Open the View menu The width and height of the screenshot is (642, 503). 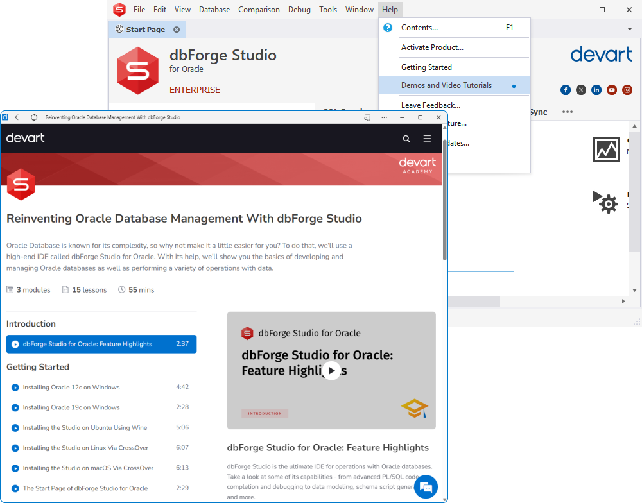[182, 10]
